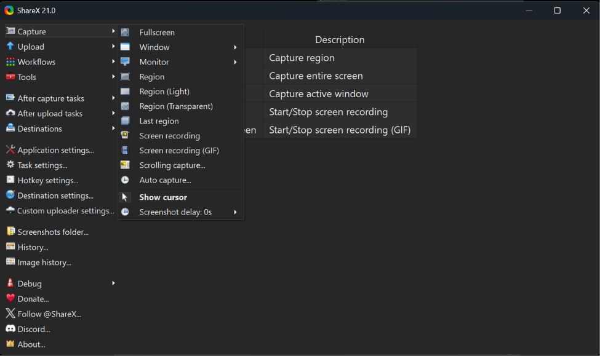Open Hotkey settings... entry
600x356 pixels.
click(60, 181)
